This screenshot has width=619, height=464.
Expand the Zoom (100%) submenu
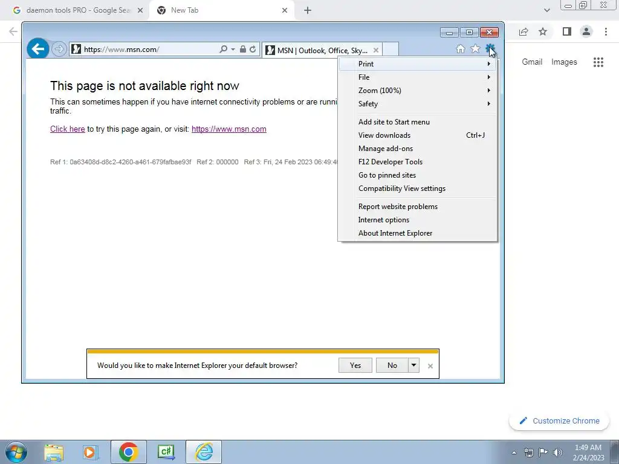418,91
